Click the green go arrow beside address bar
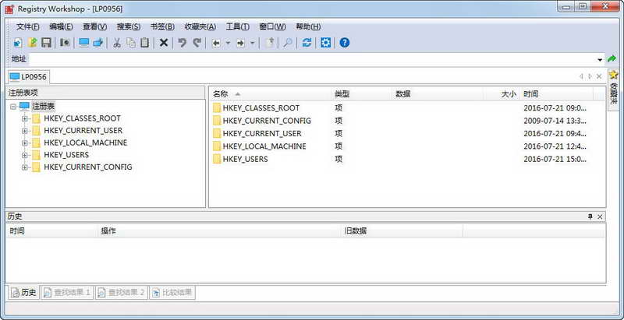This screenshot has height=320, width=624. click(612, 59)
